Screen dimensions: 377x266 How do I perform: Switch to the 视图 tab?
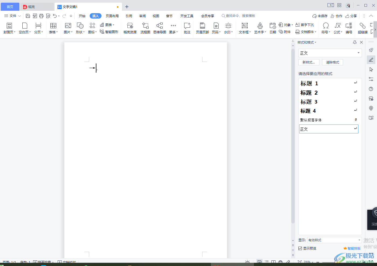pyautogui.click(x=156, y=16)
